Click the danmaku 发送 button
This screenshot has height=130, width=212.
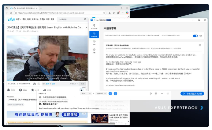(x=83, y=84)
